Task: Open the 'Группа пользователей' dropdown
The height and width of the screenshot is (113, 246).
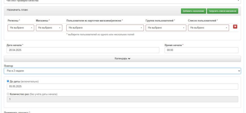Action: 166,28
